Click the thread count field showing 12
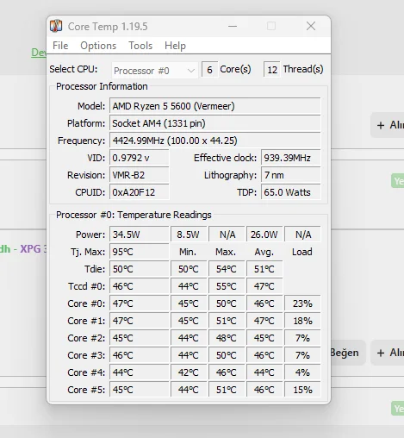The width and height of the screenshot is (404, 438). point(272,69)
